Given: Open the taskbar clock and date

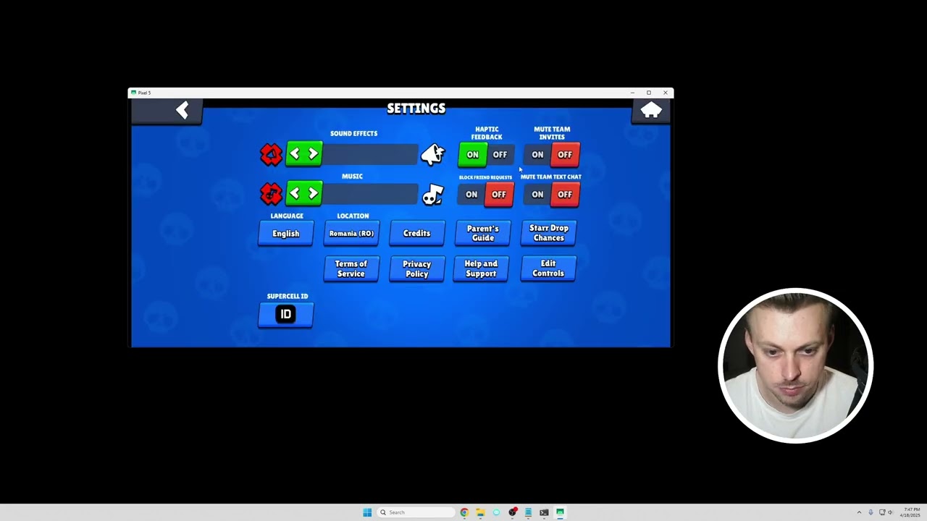Looking at the screenshot, I should [x=910, y=512].
